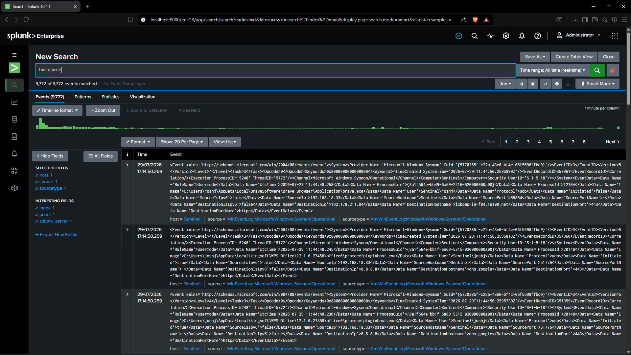This screenshot has width=631, height=355.
Task: Share the search job
Action: (x=546, y=84)
